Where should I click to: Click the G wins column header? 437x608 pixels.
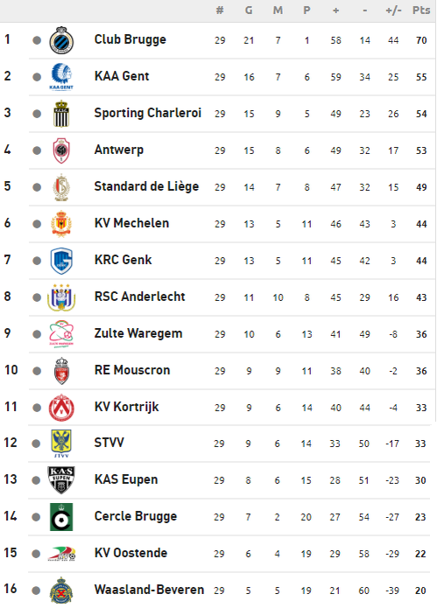pos(249,10)
